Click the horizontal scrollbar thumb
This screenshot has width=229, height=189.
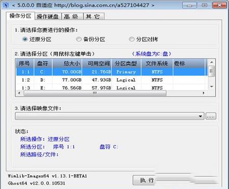coord(95,93)
